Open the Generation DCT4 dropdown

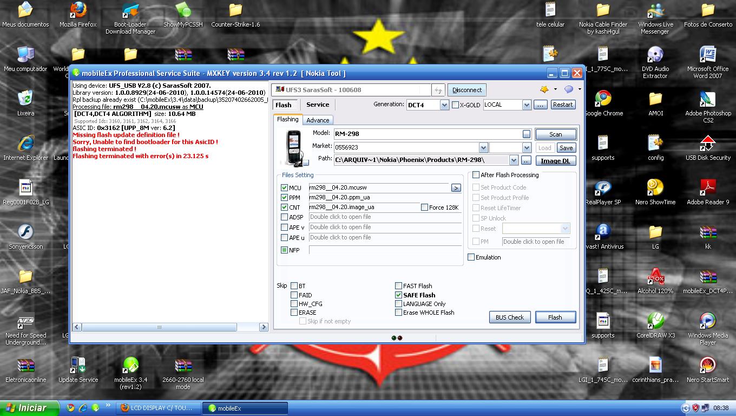pos(444,105)
